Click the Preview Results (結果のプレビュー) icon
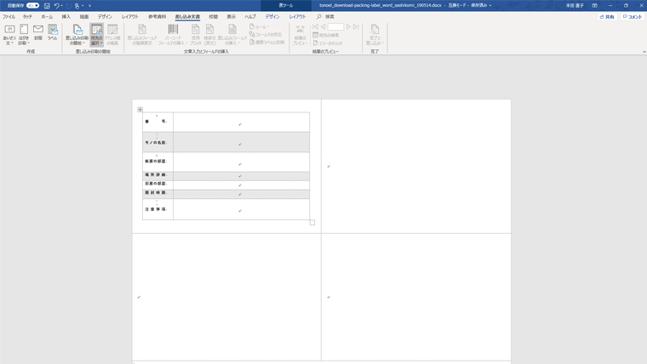Viewport: 647px width, 364px height. click(301, 34)
